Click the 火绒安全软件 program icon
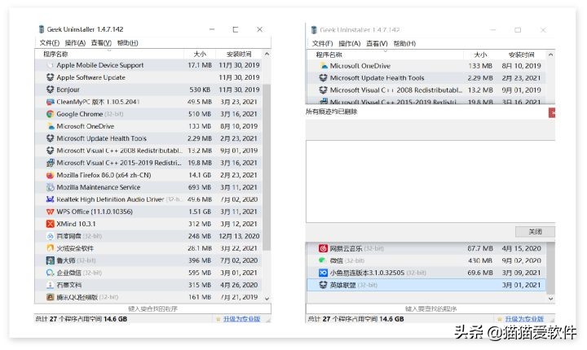 tap(50, 248)
